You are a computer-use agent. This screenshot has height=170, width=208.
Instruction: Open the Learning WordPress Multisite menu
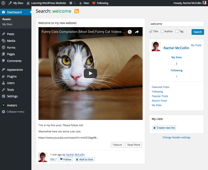click(x=46, y=3)
